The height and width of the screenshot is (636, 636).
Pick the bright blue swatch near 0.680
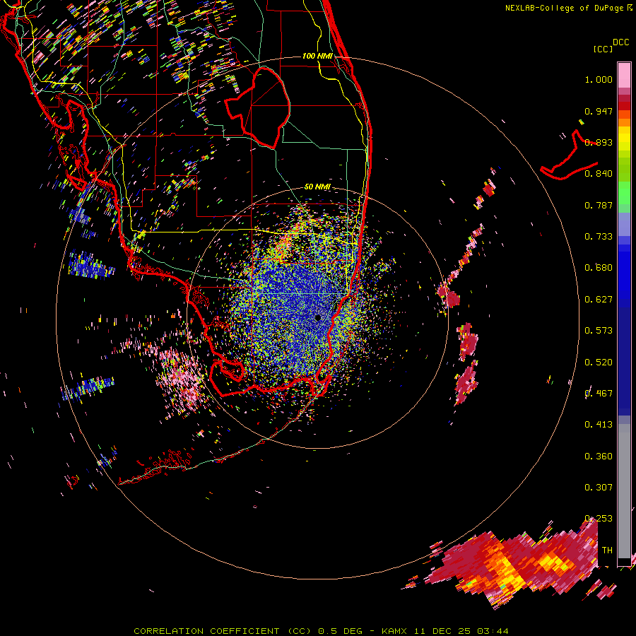[x=624, y=272]
